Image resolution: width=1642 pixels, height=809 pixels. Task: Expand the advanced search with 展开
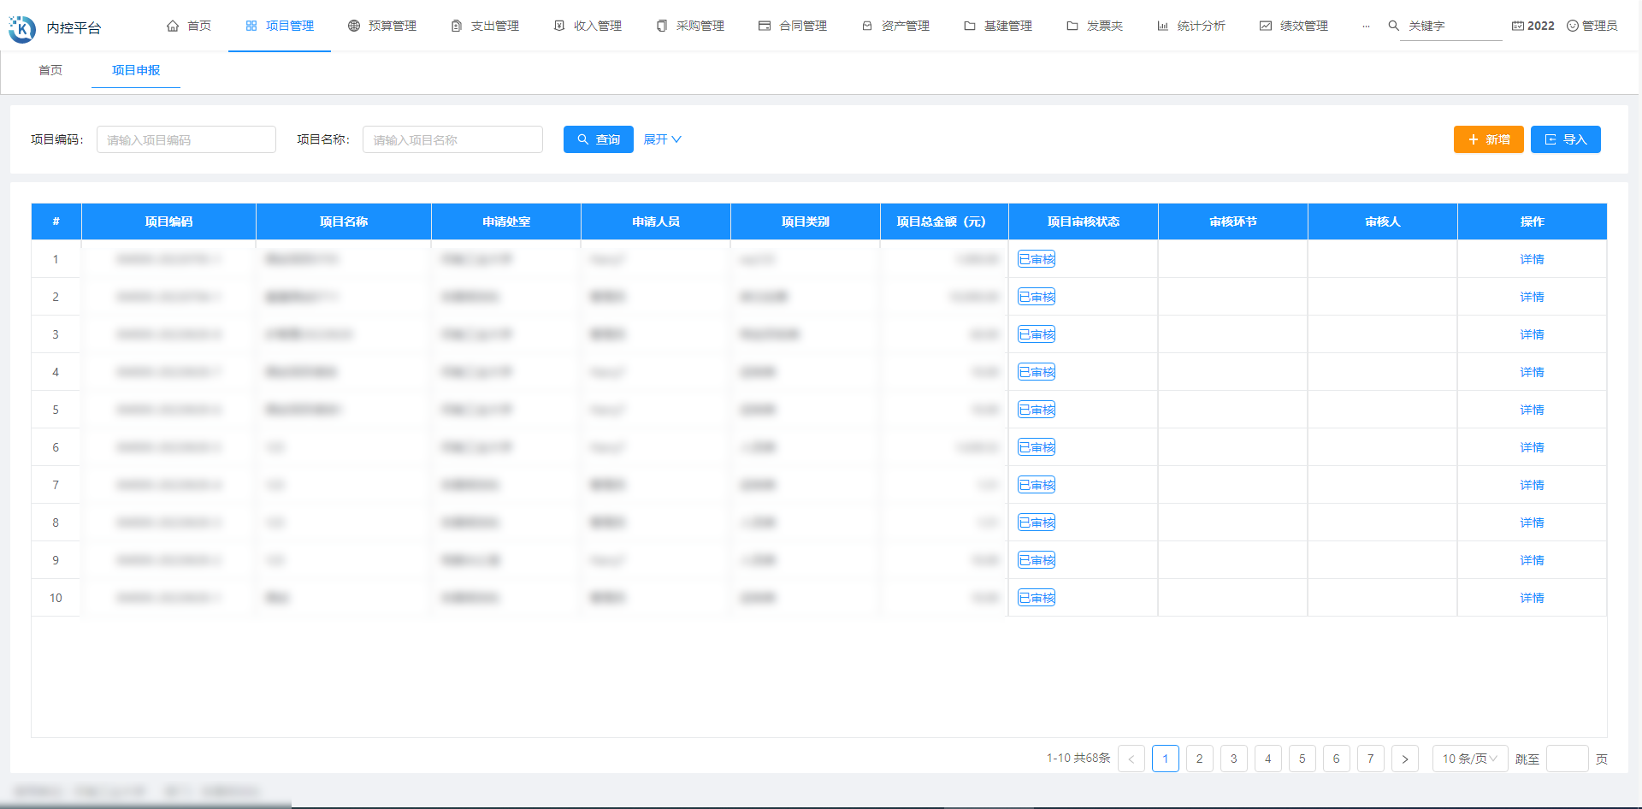pyautogui.click(x=662, y=139)
